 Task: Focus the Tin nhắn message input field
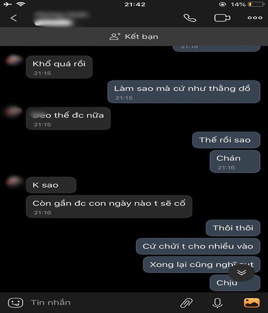[x=100, y=303]
